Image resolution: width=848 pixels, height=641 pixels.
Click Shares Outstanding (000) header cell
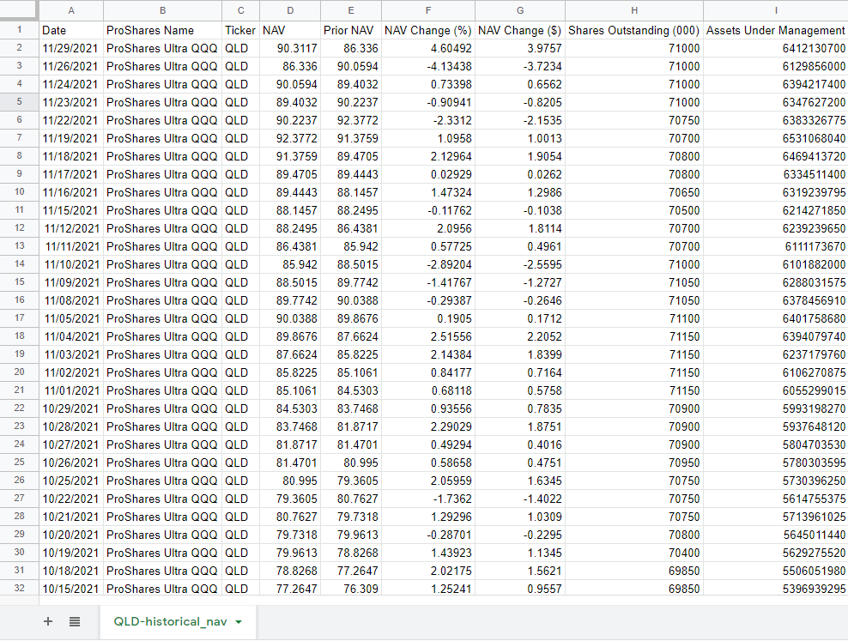coord(633,30)
